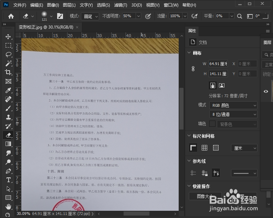Collapse the Canvas section
Screen dimensions: 273x218
189,53
